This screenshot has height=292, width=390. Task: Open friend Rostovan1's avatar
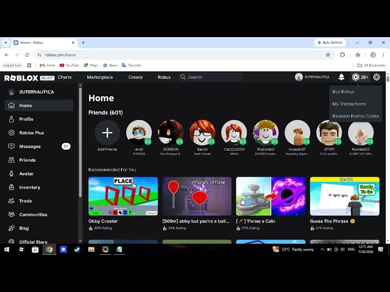pyautogui.click(x=266, y=133)
